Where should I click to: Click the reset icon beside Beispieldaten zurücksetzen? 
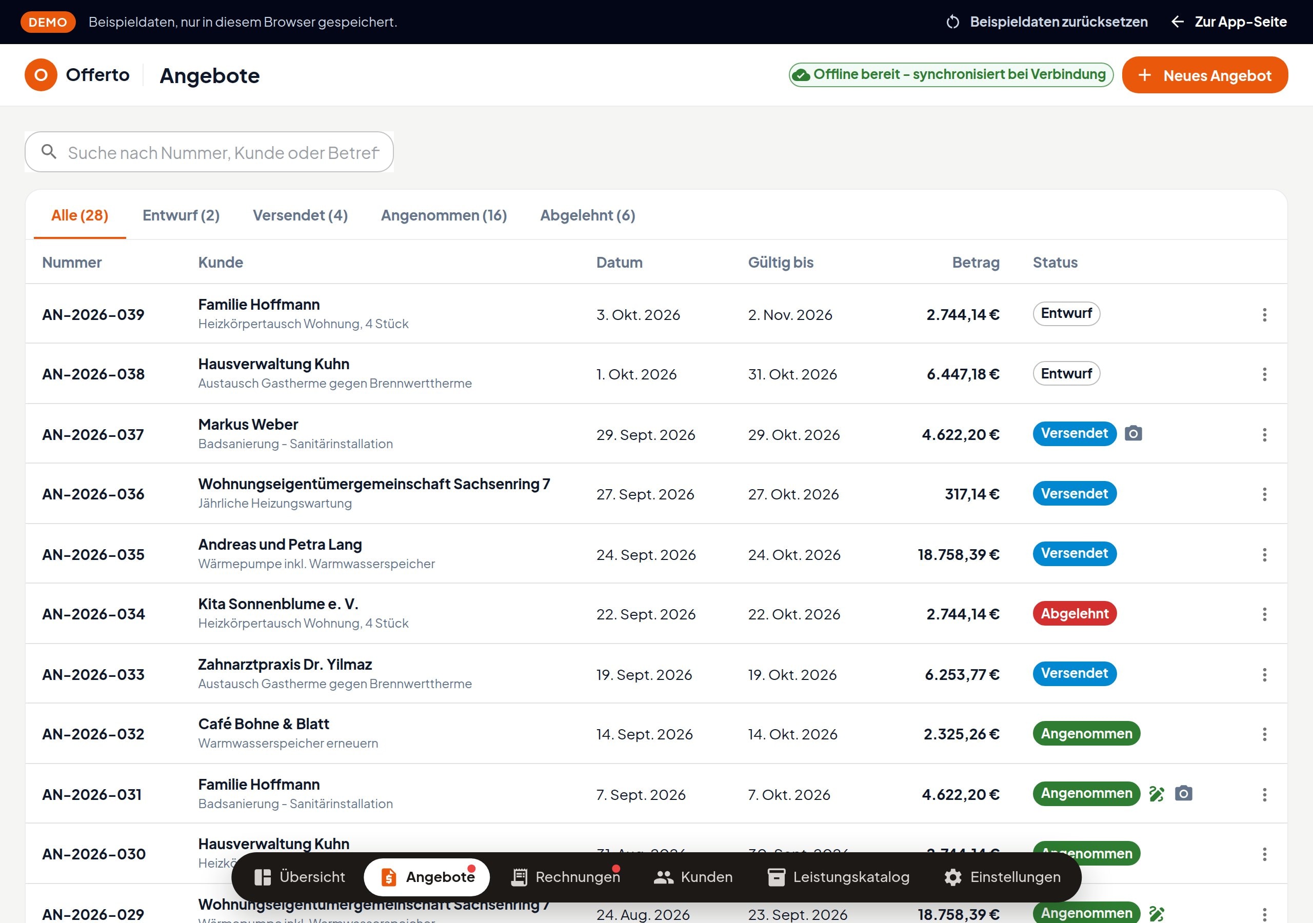953,22
